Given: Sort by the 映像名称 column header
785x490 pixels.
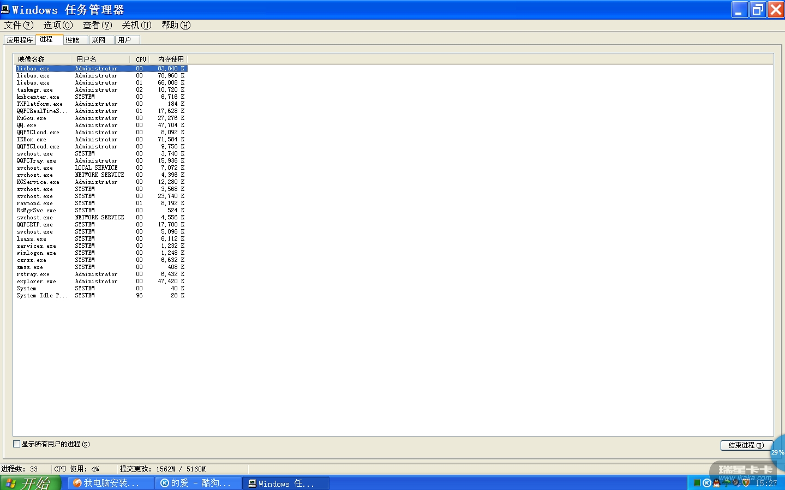Looking at the screenshot, I should 43,59.
